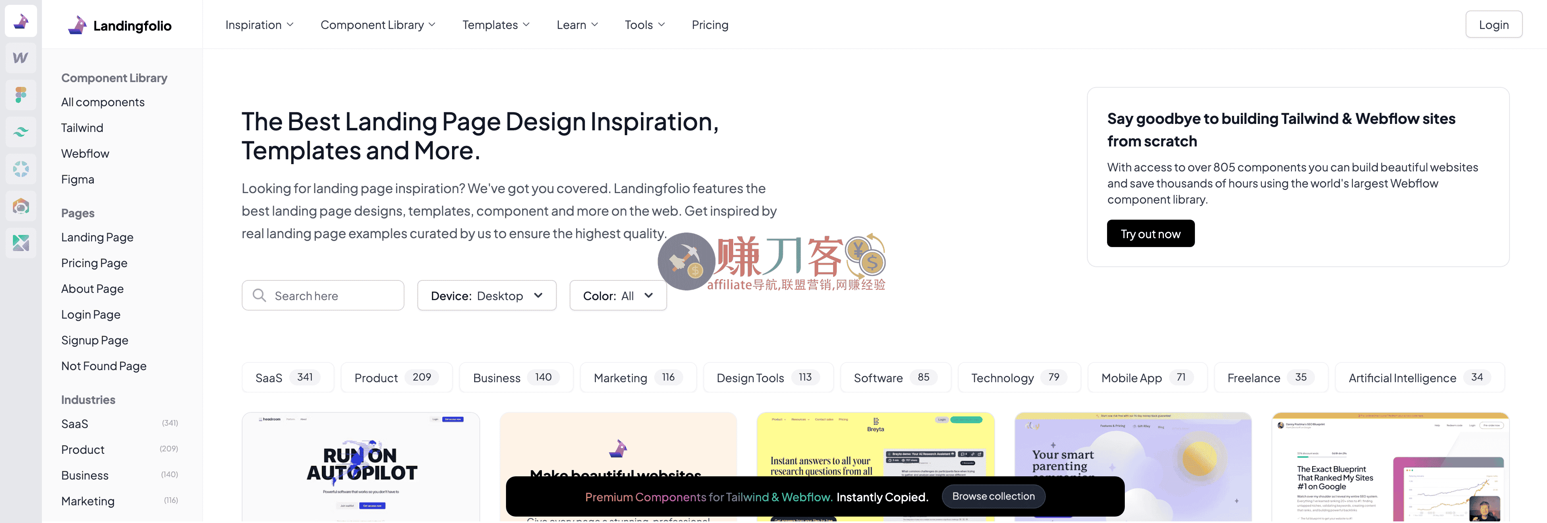Image resolution: width=1547 pixels, height=523 pixels.
Task: Open Webflow in sidebar component library
Action: [85, 154]
